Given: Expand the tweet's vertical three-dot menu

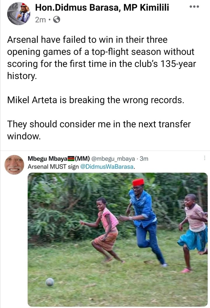Looking at the screenshot, I should click(205, 158).
